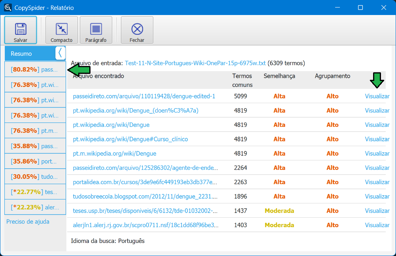Maximize the CopySpider report window
This screenshot has height=256, width=396.
(360, 8)
